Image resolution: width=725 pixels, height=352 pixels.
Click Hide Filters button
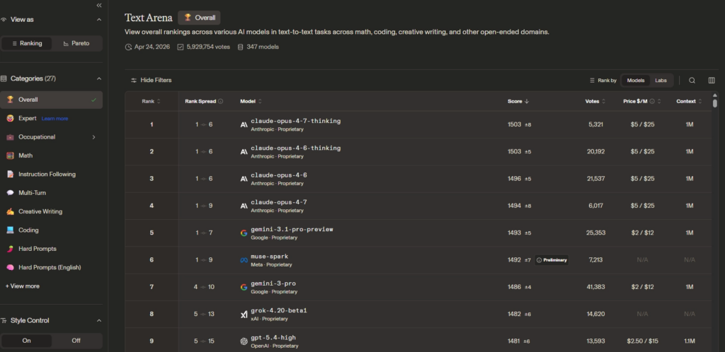[x=152, y=81]
